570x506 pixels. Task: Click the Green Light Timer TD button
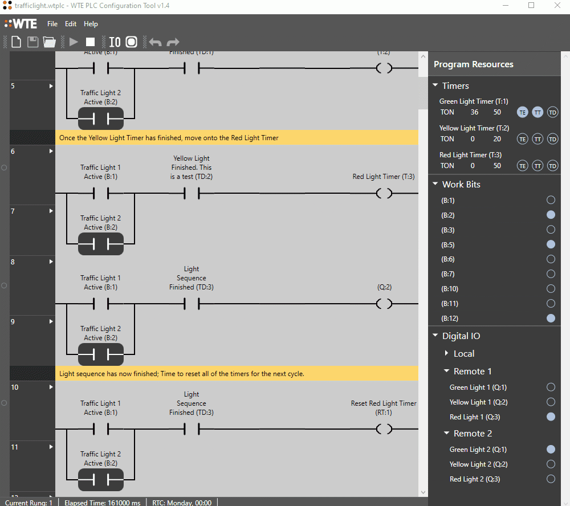click(552, 112)
